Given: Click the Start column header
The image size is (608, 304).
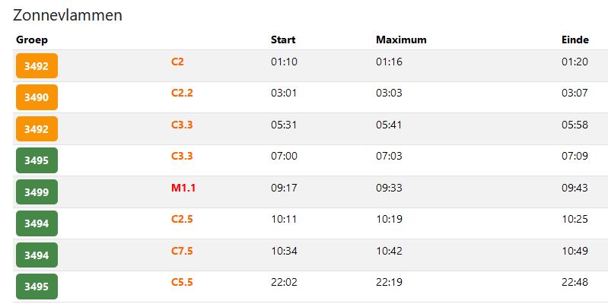Looking at the screenshot, I should click(x=283, y=40).
